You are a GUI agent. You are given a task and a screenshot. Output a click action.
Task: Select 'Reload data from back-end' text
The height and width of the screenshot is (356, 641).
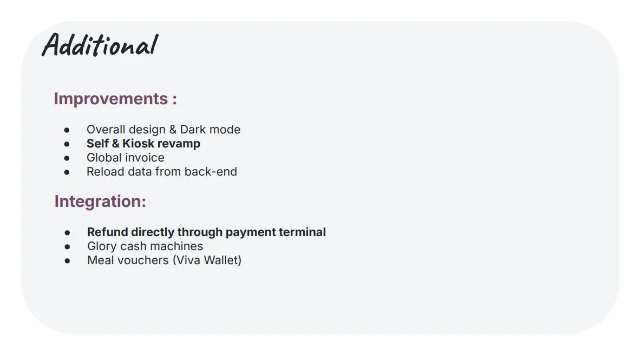pyautogui.click(x=162, y=172)
